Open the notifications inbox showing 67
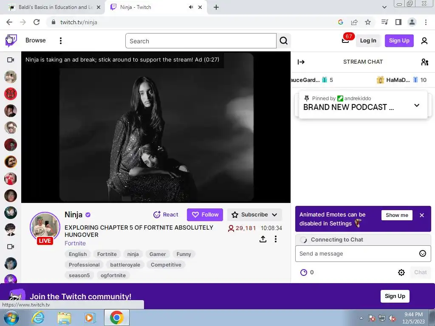This screenshot has width=435, height=326. click(x=345, y=40)
